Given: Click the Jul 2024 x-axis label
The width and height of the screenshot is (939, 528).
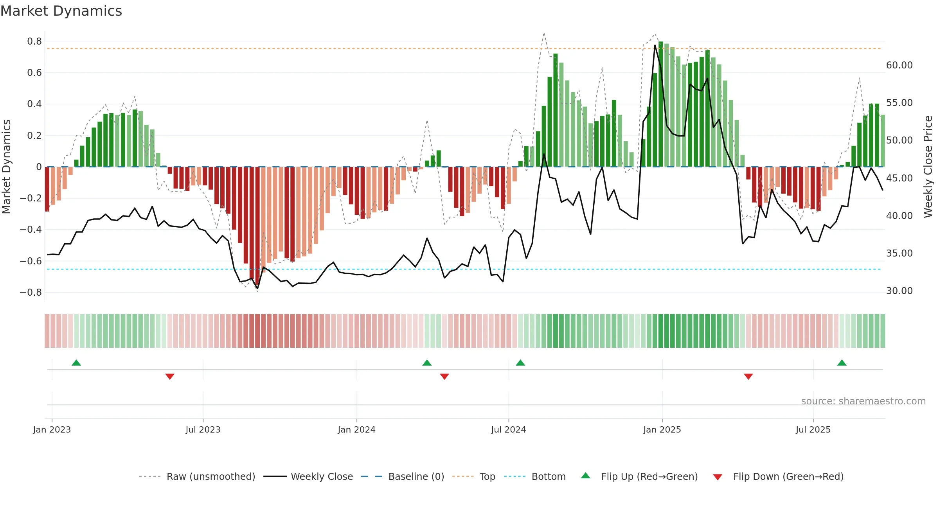Looking at the screenshot, I should 509,429.
